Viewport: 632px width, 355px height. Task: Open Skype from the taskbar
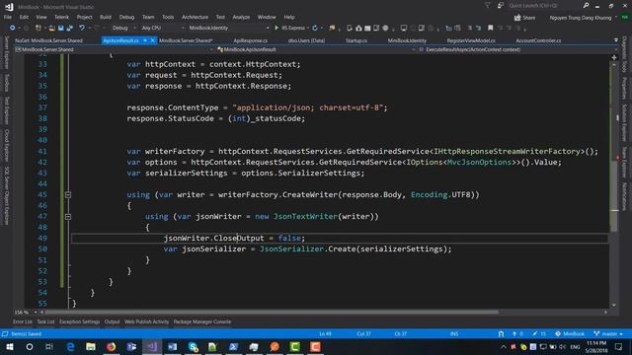193,347
